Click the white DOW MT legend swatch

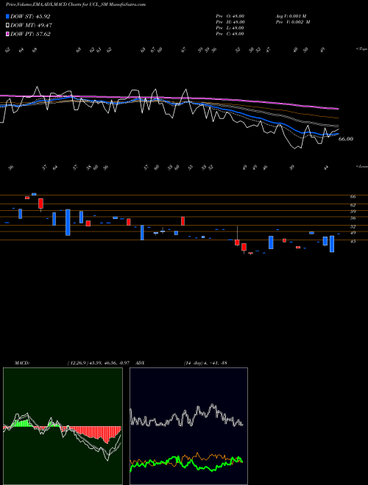pyautogui.click(x=7, y=26)
